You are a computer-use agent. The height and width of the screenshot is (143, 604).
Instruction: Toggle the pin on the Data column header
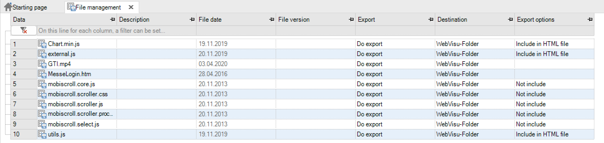coord(112,20)
